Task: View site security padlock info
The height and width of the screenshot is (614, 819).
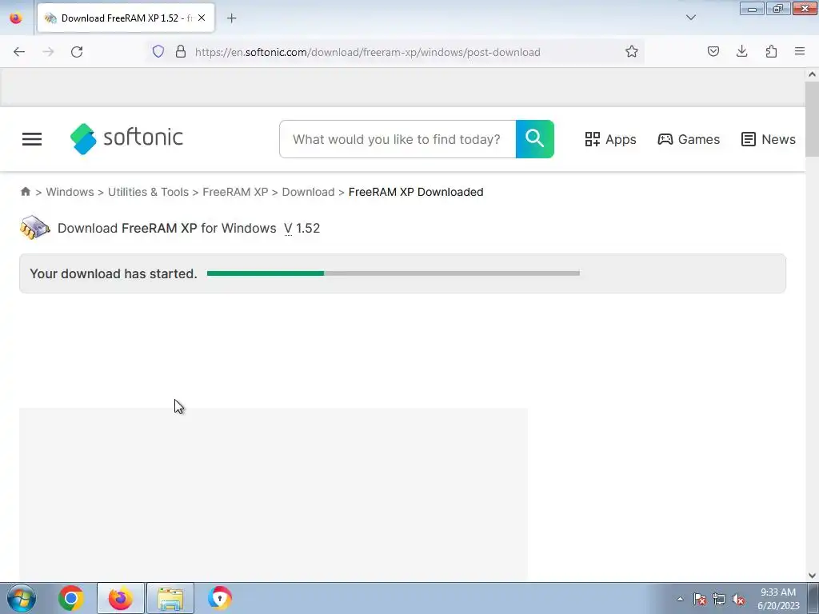Action: pos(181,51)
